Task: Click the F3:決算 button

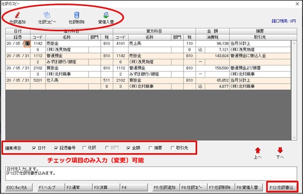Action: pos(106,187)
